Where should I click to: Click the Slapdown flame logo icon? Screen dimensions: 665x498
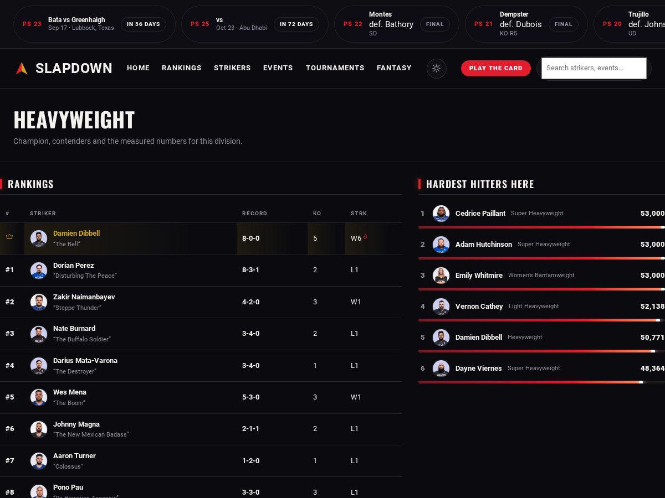click(x=22, y=68)
